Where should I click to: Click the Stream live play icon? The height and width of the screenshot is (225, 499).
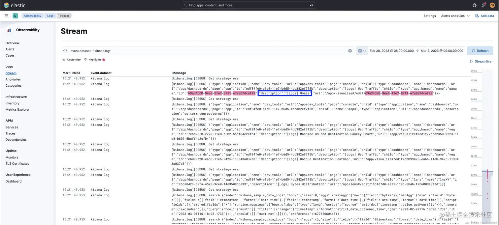tap(471, 62)
